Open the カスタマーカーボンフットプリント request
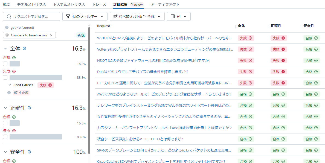 164,128
